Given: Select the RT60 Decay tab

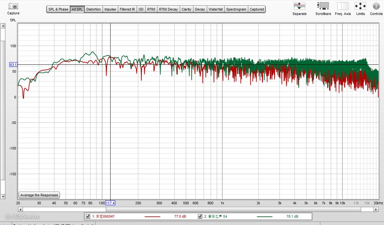Looking at the screenshot, I should [x=168, y=9].
